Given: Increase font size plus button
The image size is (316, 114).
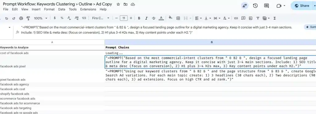Looking at the screenshot, I should coord(131,18).
